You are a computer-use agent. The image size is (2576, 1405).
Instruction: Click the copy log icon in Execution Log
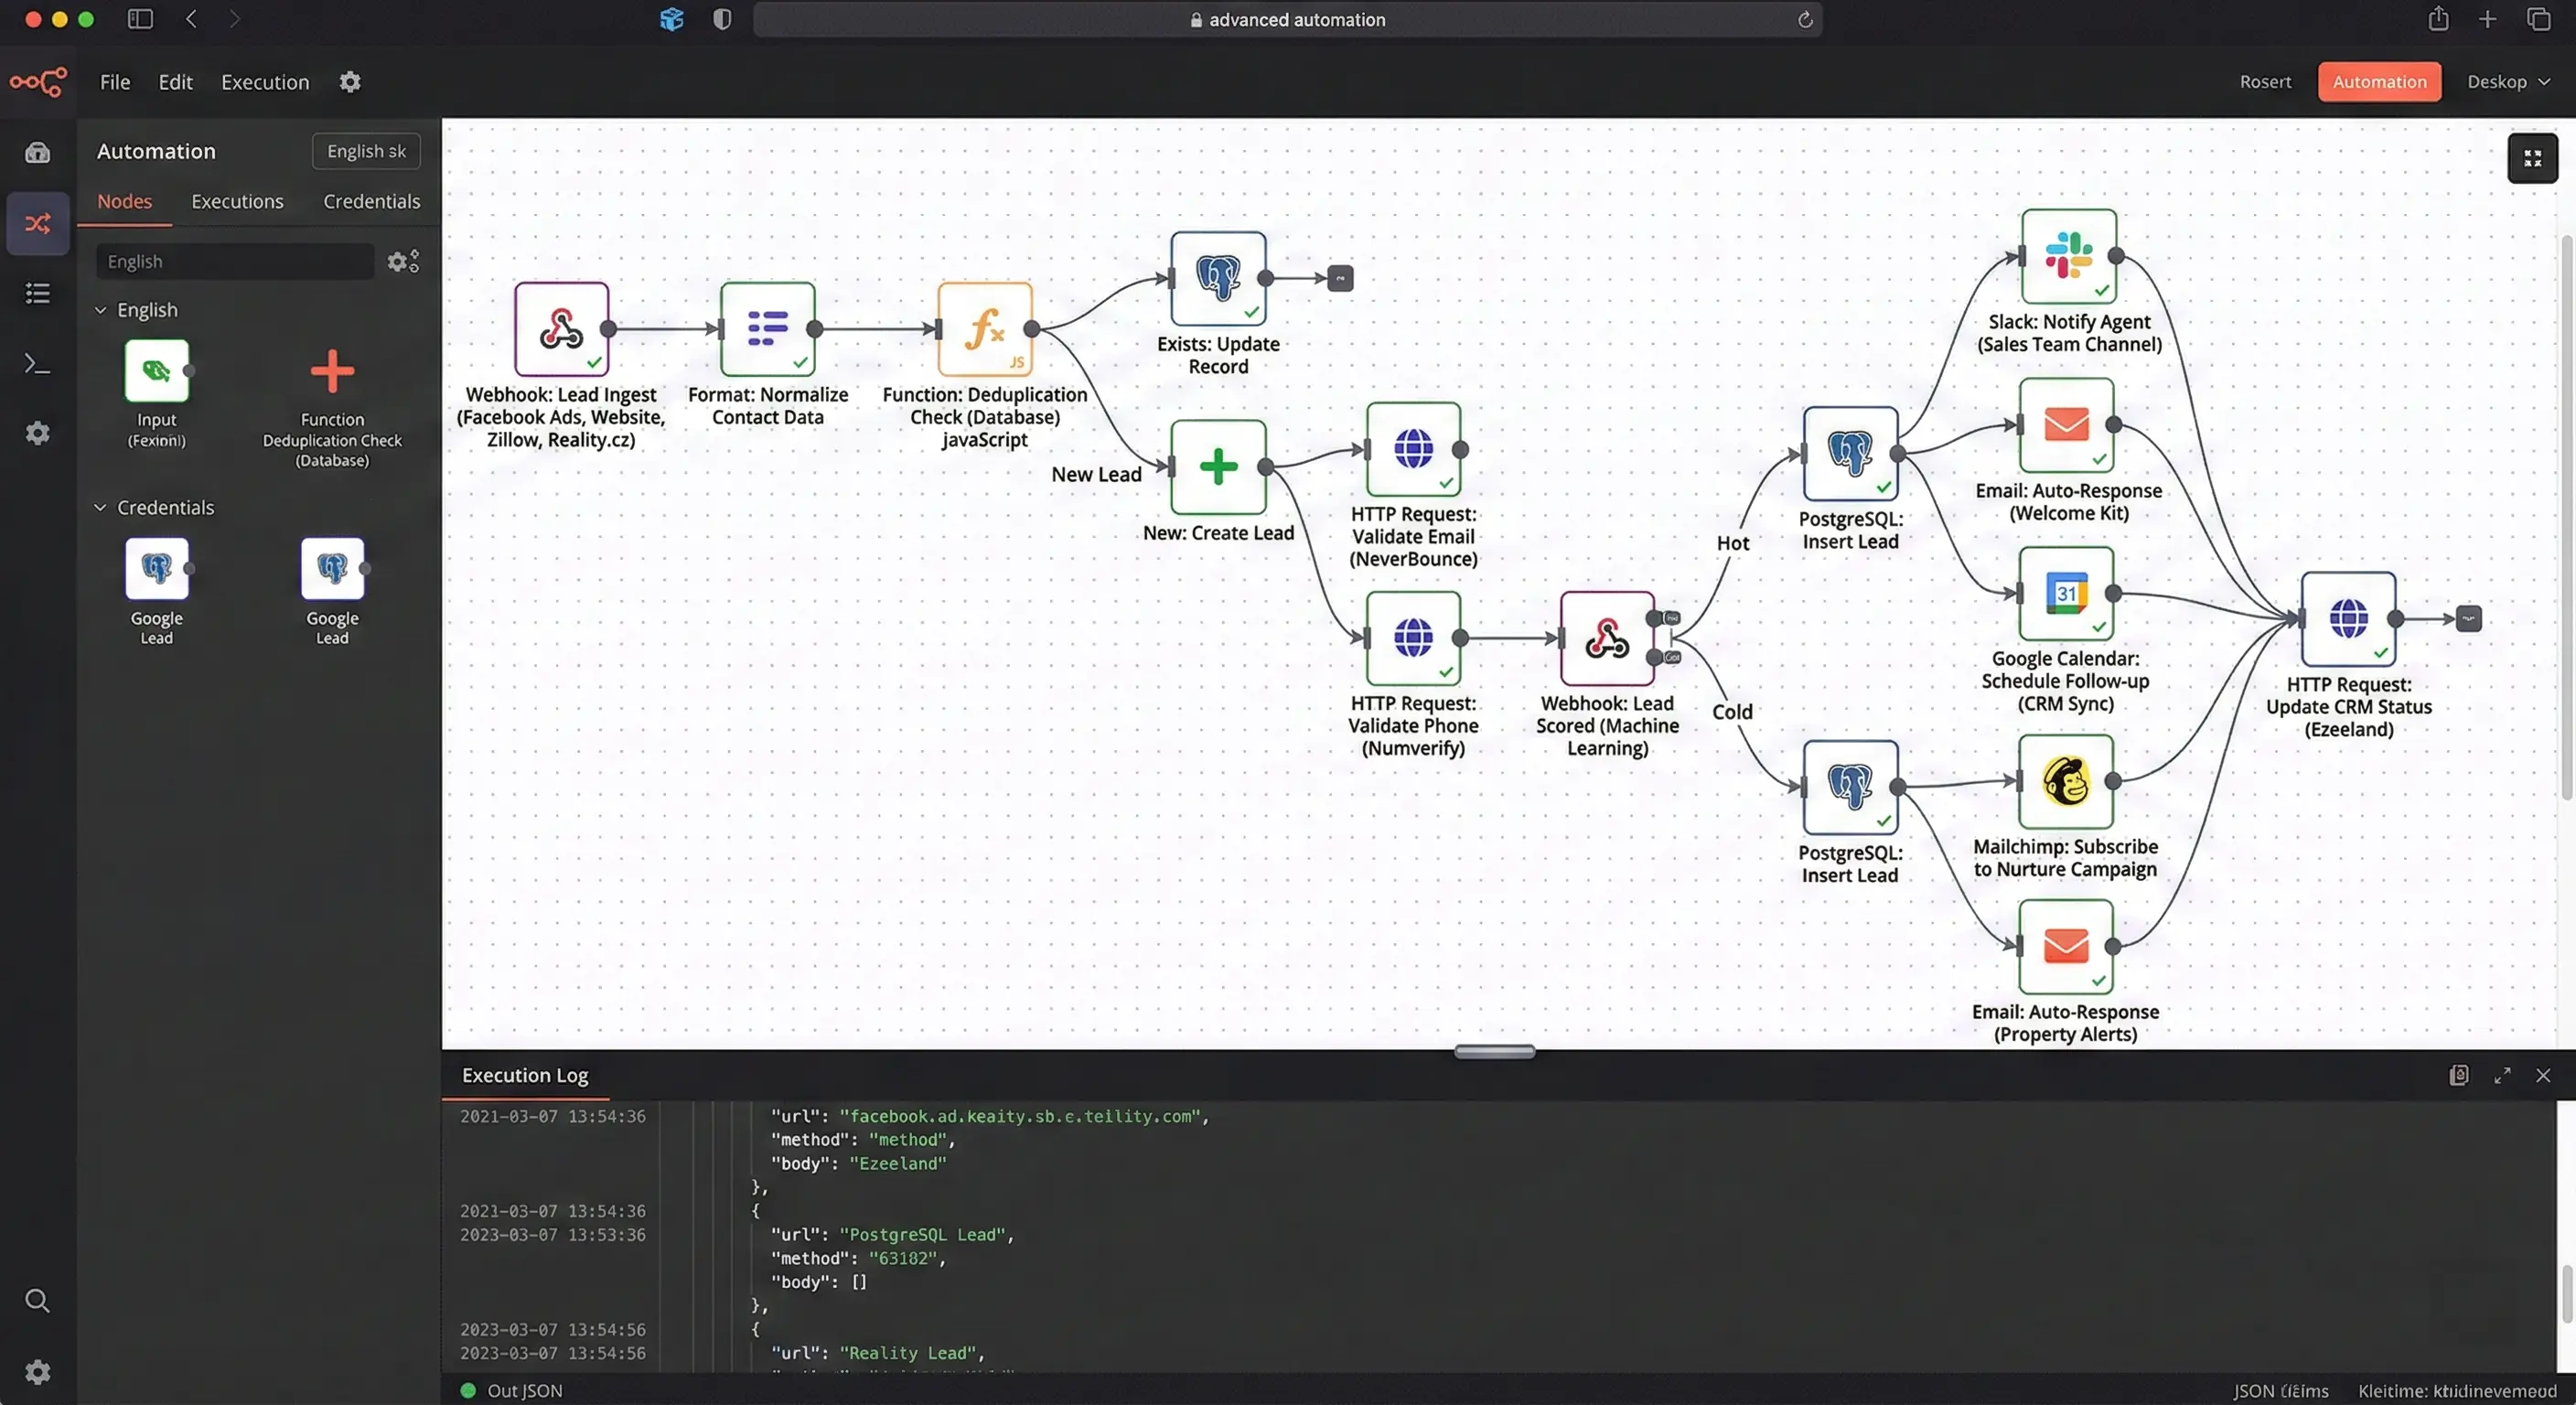[2458, 1075]
